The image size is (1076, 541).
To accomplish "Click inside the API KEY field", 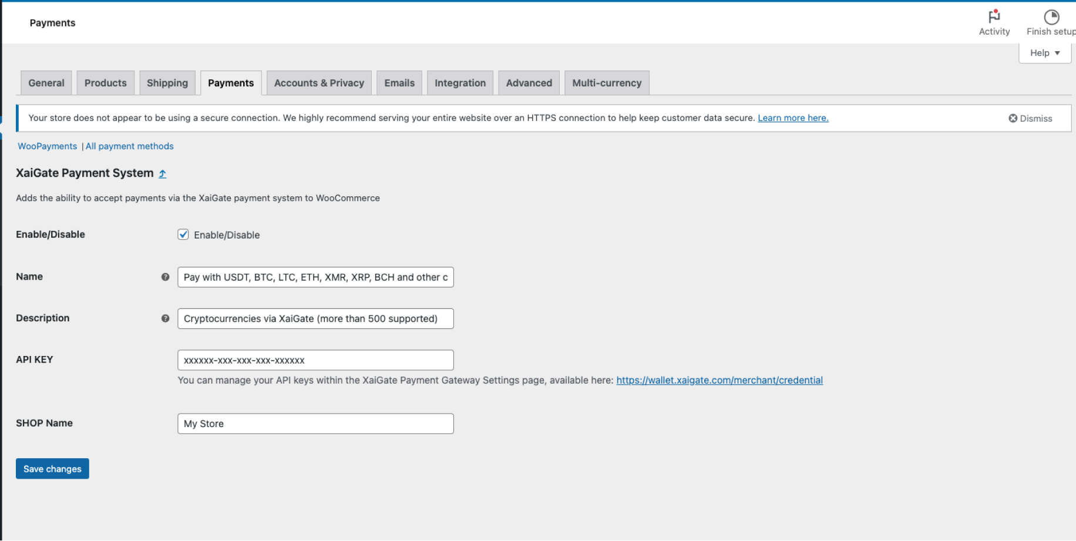I will (x=315, y=360).
